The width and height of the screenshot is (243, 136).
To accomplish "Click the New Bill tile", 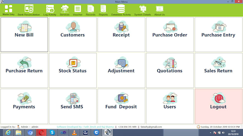I will pyautogui.click(x=24, y=35).
